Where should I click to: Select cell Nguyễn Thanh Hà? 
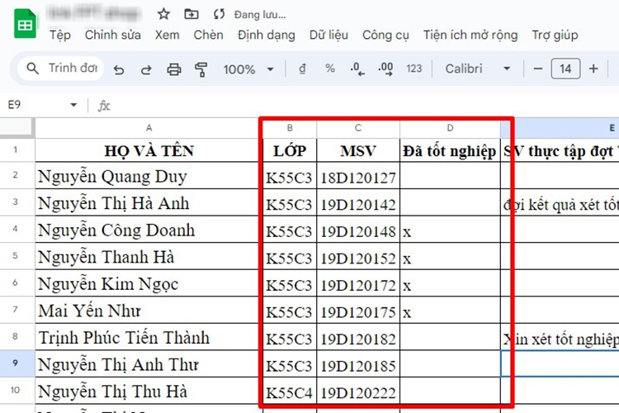[149, 256]
